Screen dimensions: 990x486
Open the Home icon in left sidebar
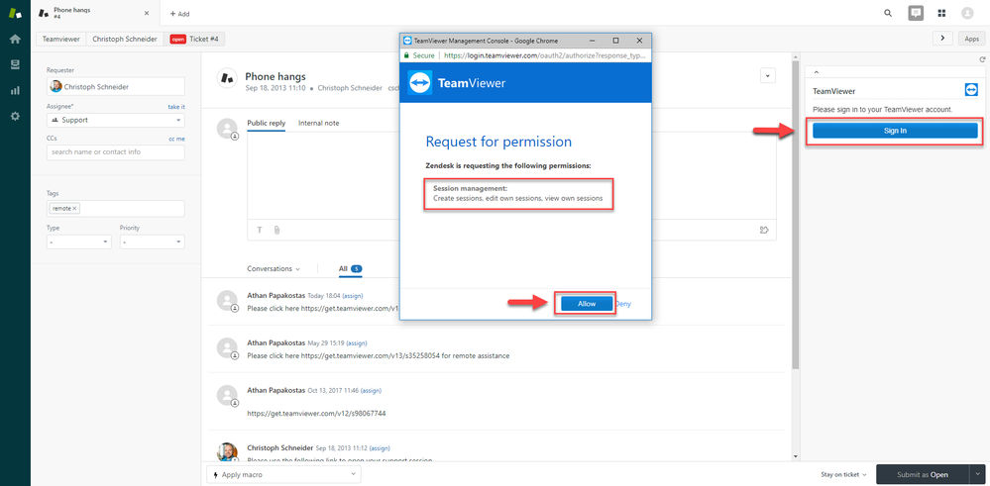15,39
